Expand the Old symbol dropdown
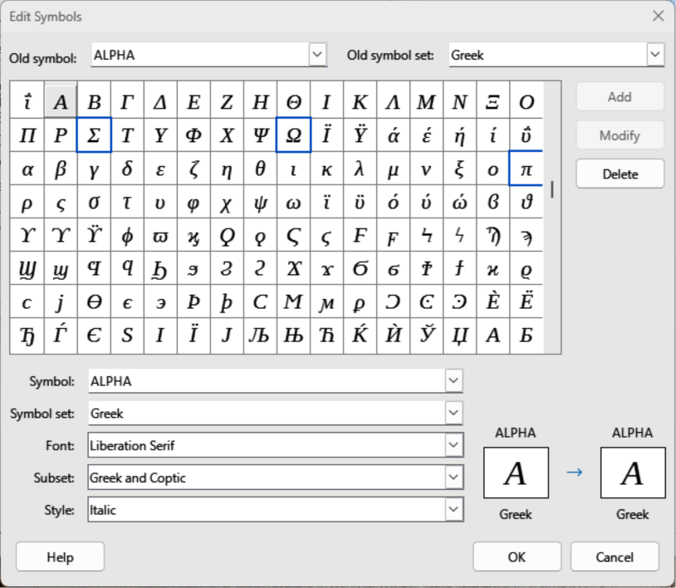 tap(317, 56)
